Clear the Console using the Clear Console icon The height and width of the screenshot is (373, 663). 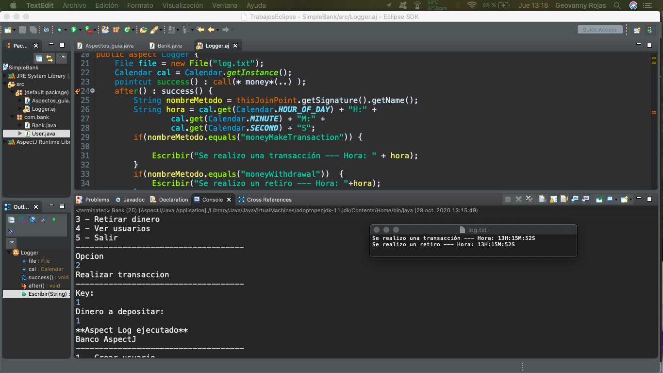(542, 200)
